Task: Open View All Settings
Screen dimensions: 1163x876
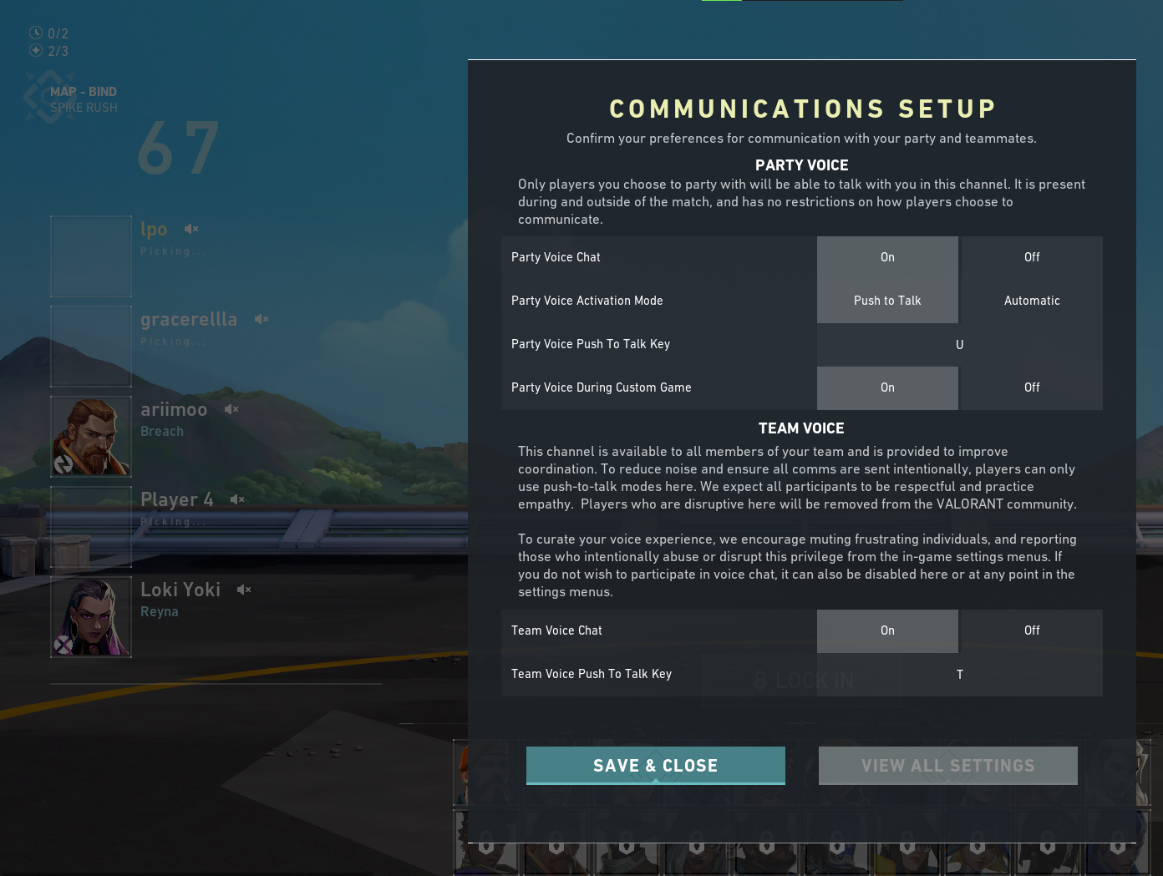Action: pyautogui.click(x=948, y=766)
